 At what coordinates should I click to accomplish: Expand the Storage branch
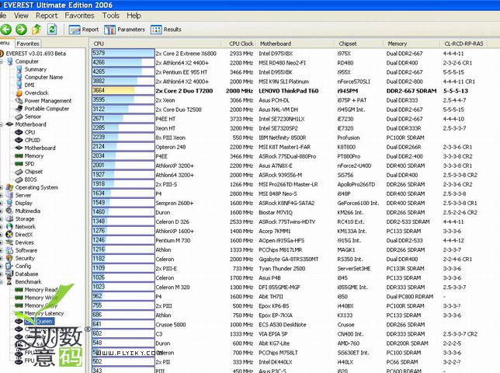pos(2,219)
